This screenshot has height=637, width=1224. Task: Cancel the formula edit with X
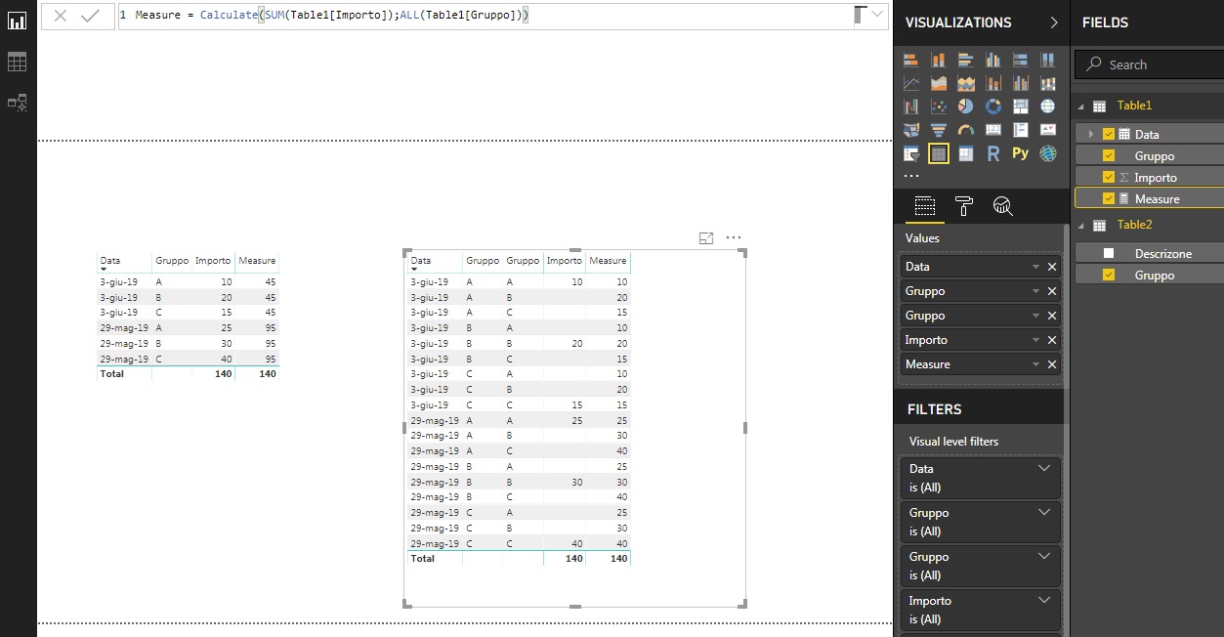(61, 16)
